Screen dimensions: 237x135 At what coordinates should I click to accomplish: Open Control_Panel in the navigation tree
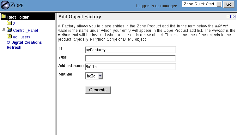[x=25, y=31]
